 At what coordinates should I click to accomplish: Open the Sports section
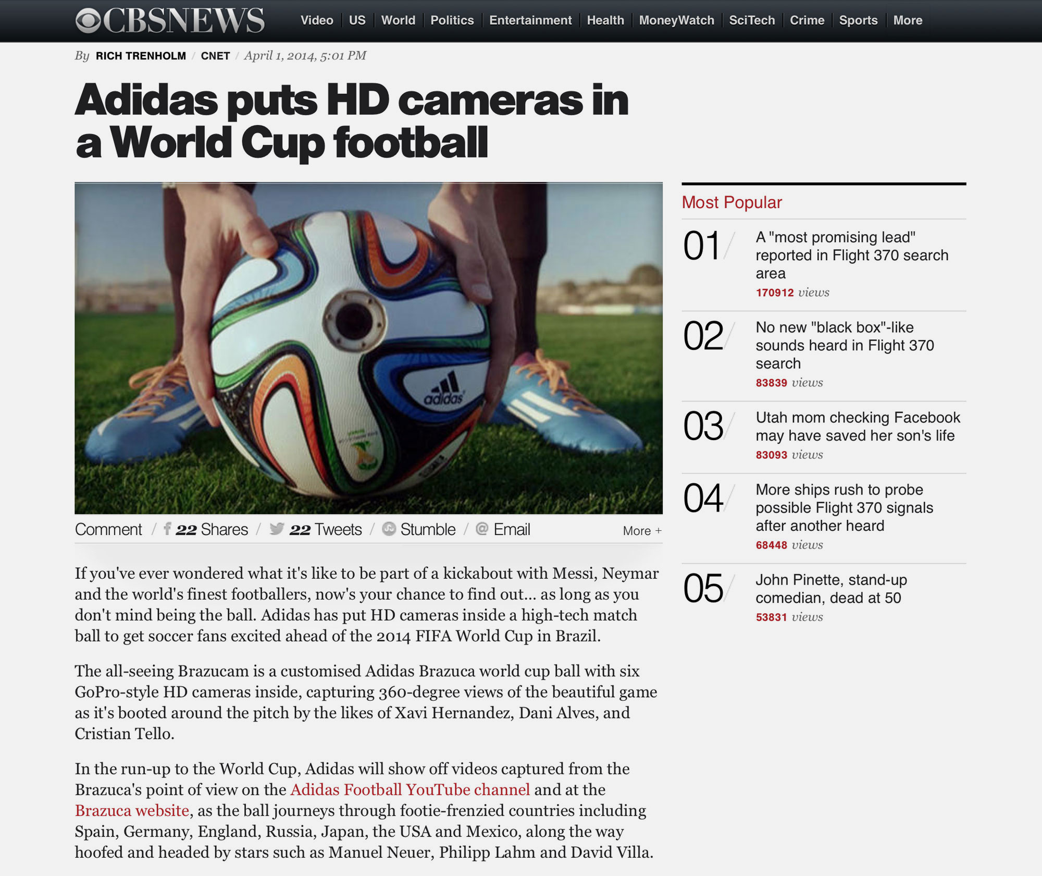(x=858, y=20)
